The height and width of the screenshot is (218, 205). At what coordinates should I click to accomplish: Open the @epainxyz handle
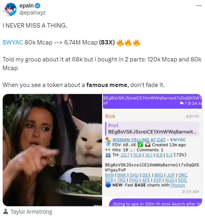click(33, 13)
